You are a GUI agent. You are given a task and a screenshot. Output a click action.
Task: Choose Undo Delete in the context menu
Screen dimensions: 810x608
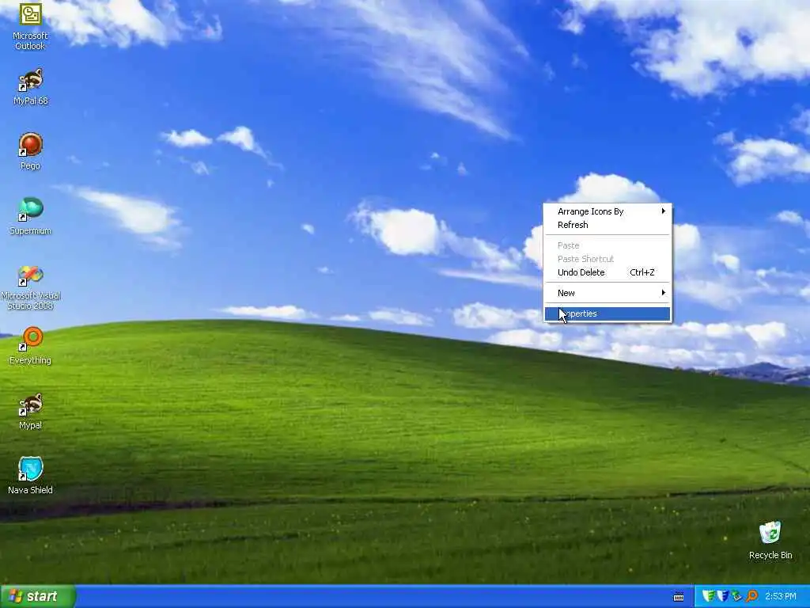coord(607,272)
